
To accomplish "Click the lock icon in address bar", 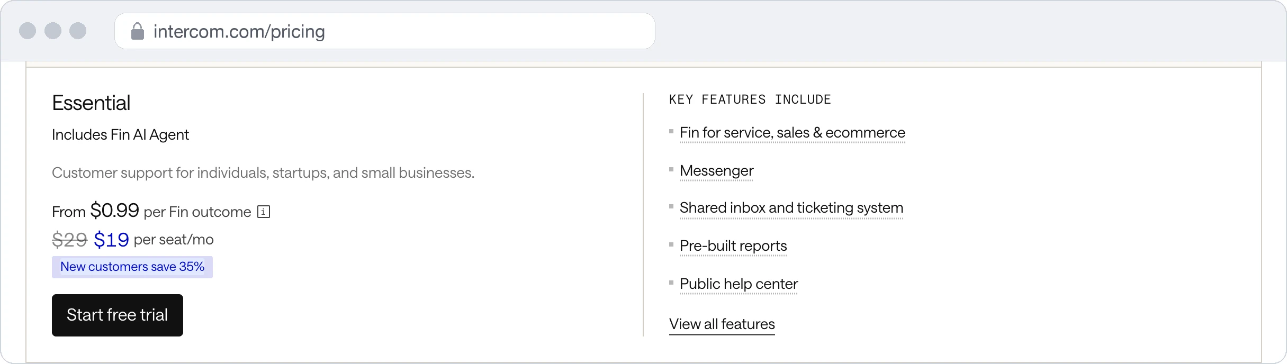I will pyautogui.click(x=138, y=31).
